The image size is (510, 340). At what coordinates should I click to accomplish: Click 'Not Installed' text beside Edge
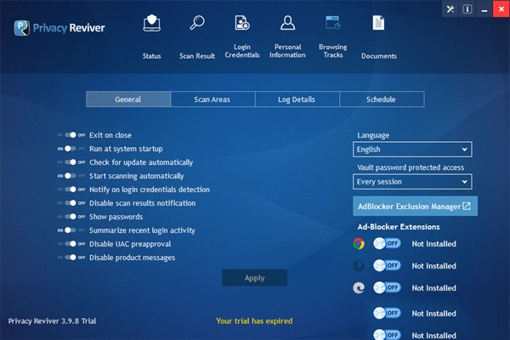click(x=433, y=288)
